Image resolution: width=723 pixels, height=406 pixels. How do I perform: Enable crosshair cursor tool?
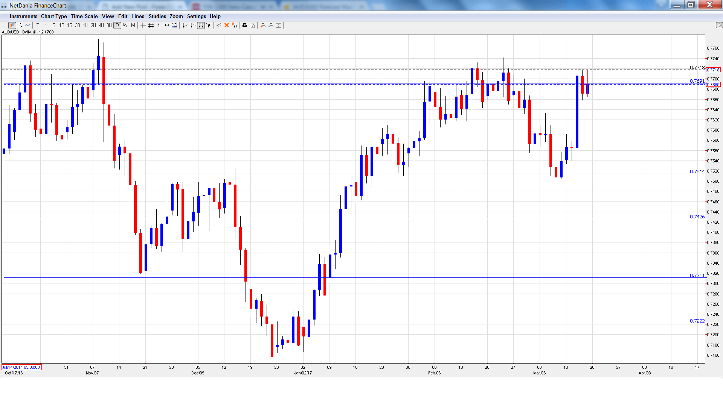click(143, 25)
